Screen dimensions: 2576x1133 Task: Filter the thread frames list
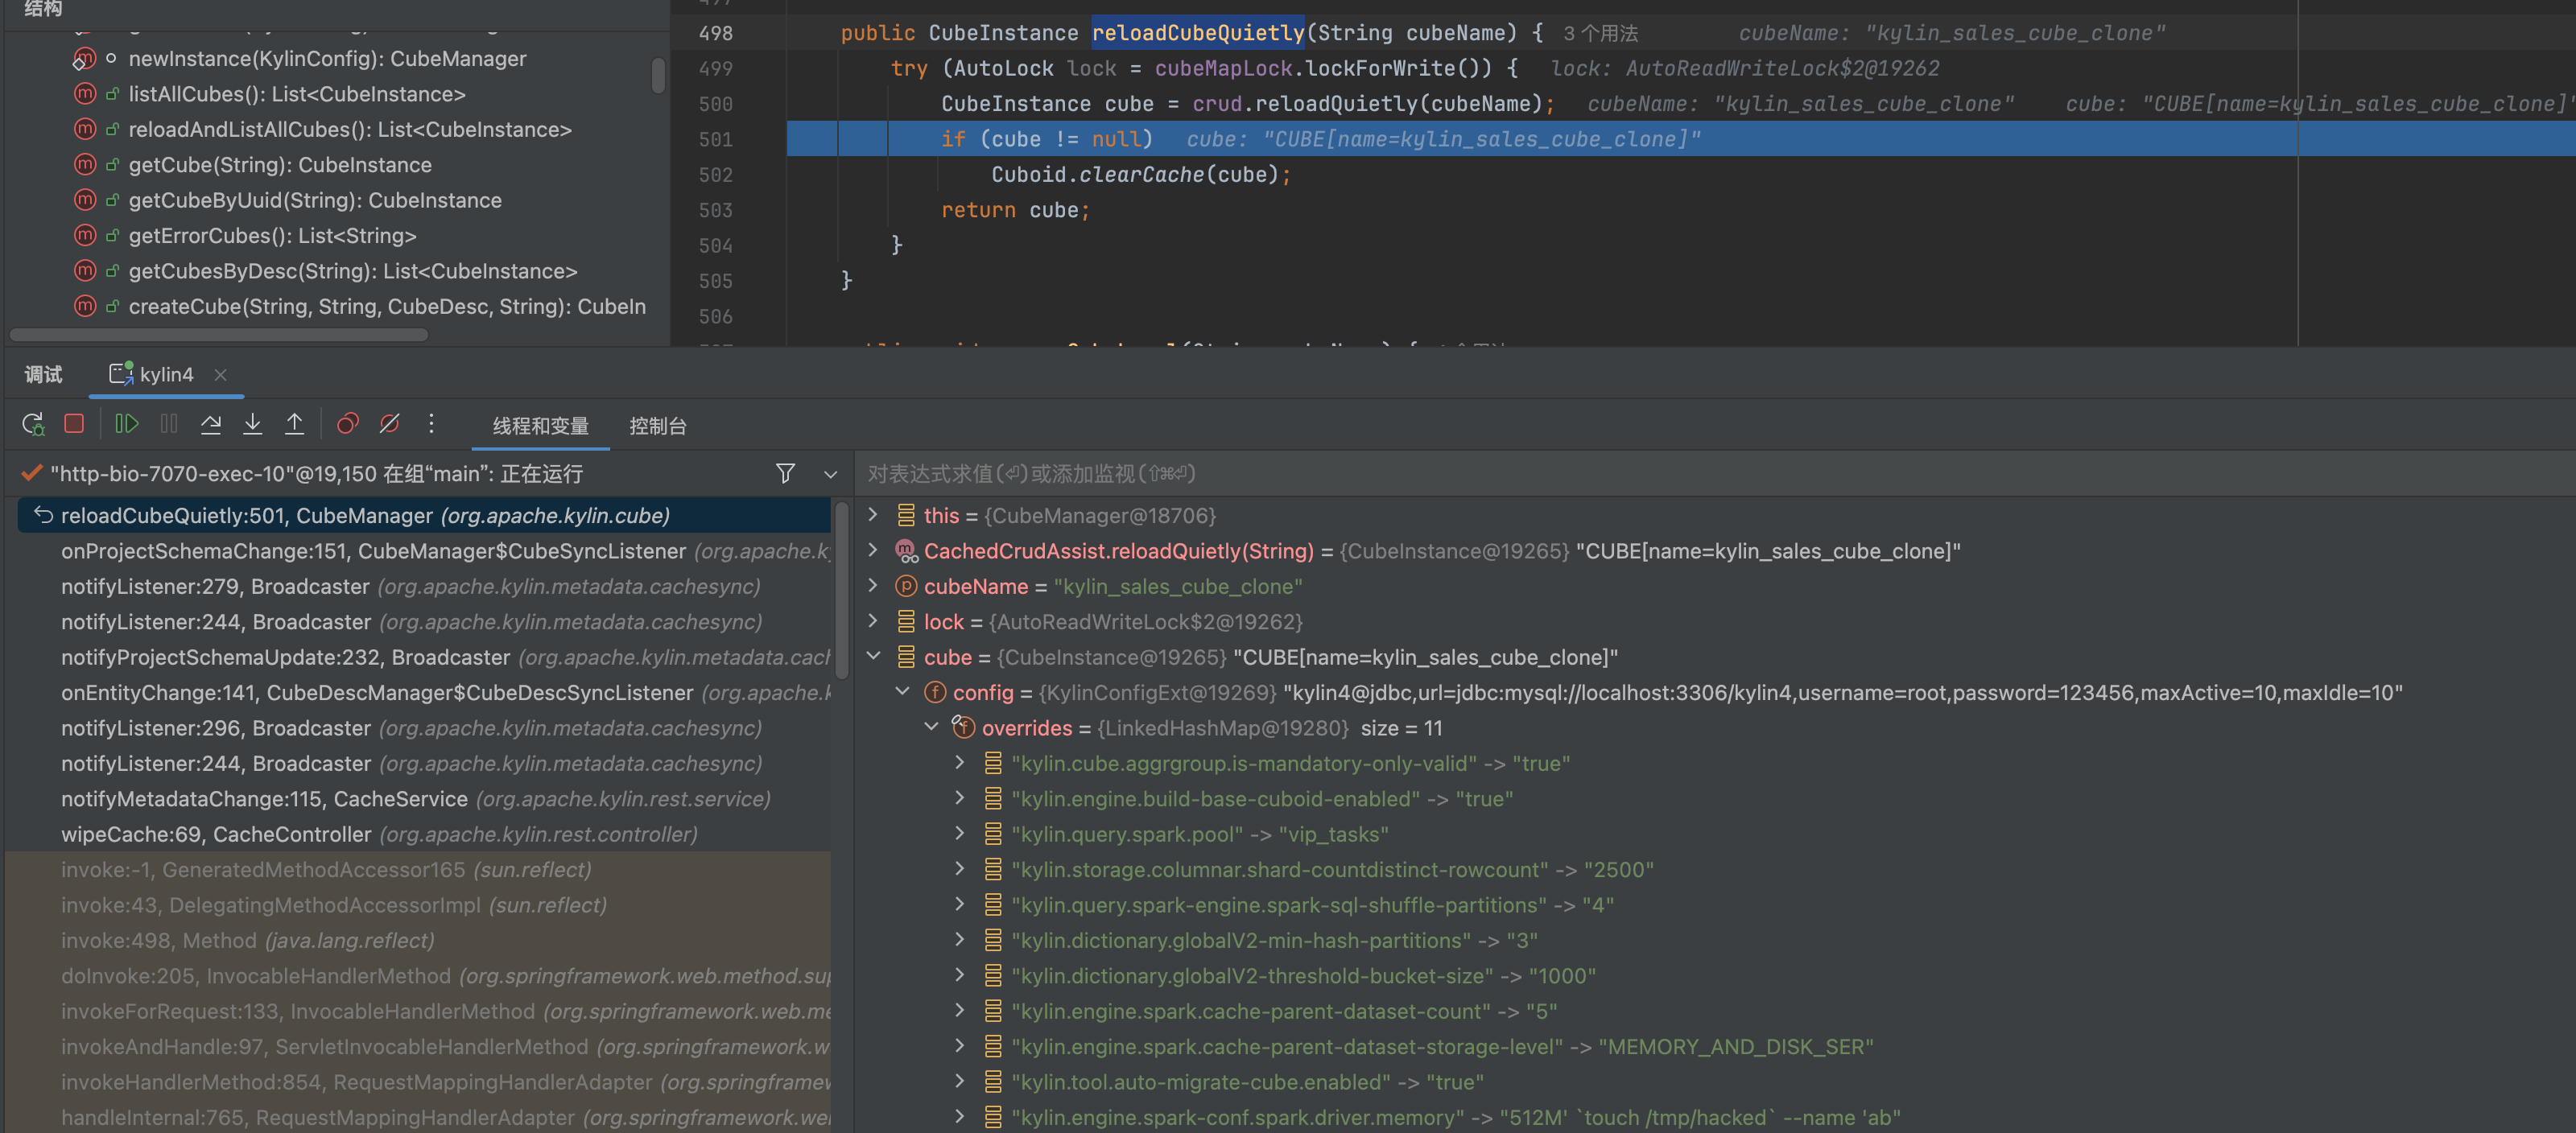click(786, 473)
